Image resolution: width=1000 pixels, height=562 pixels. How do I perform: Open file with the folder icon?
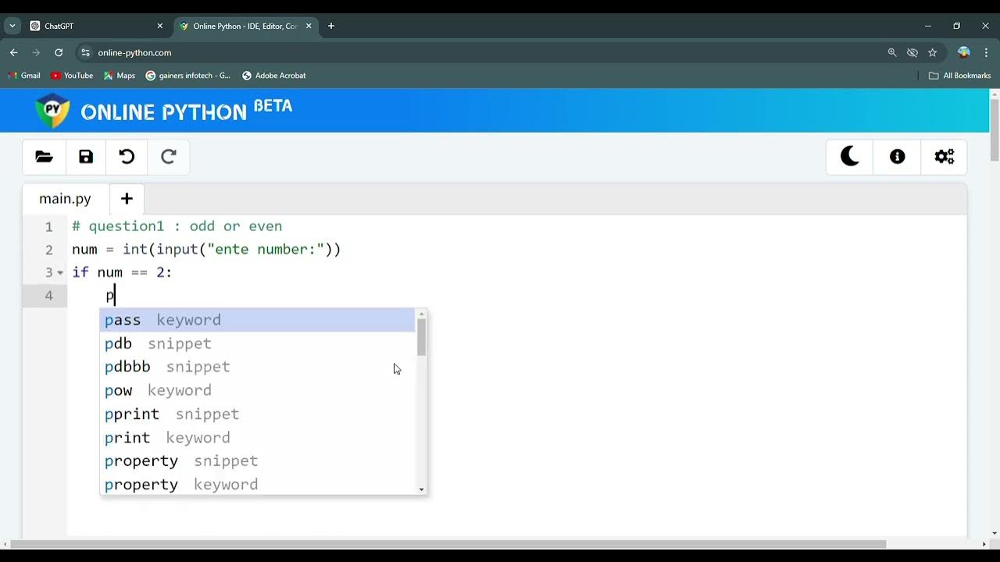click(45, 157)
